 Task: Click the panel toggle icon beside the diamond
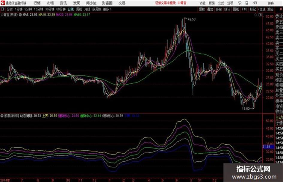[x=260, y=15]
